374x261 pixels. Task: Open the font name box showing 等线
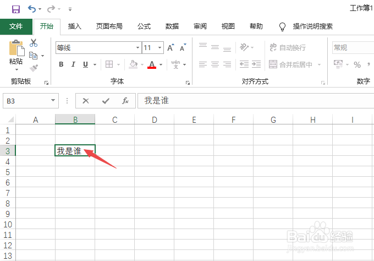click(x=98, y=48)
